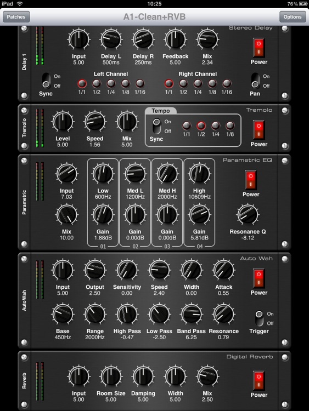
Task: Open the Options menu
Action: (x=293, y=17)
